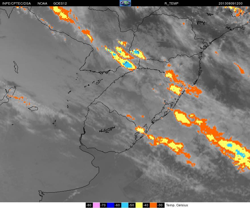Click the -50 legend value
This screenshot has width=250, height=208.
point(132,205)
